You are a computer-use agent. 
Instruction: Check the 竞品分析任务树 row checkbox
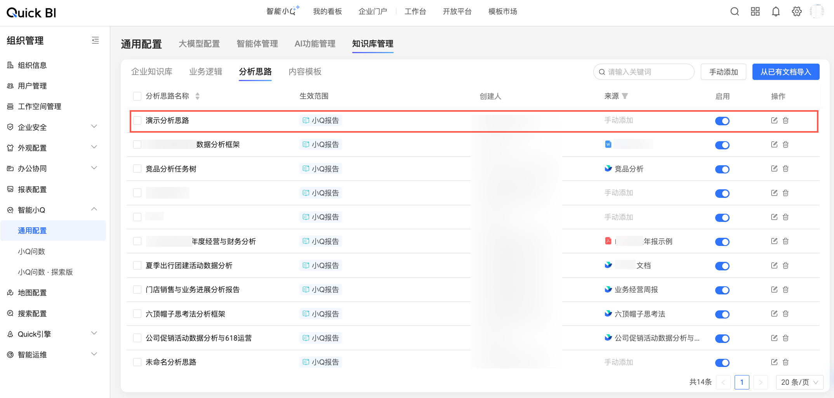[137, 169]
